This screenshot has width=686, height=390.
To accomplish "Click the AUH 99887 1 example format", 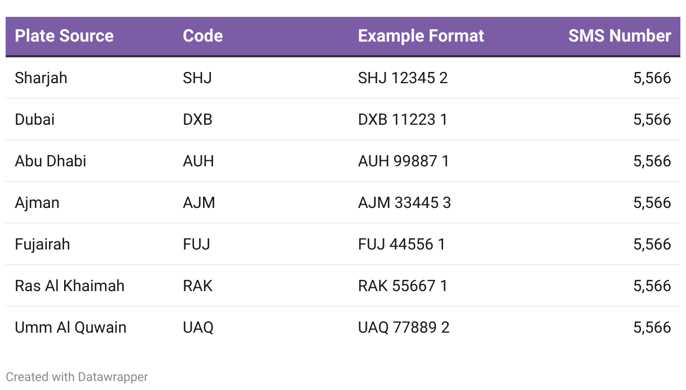I will pos(403,161).
